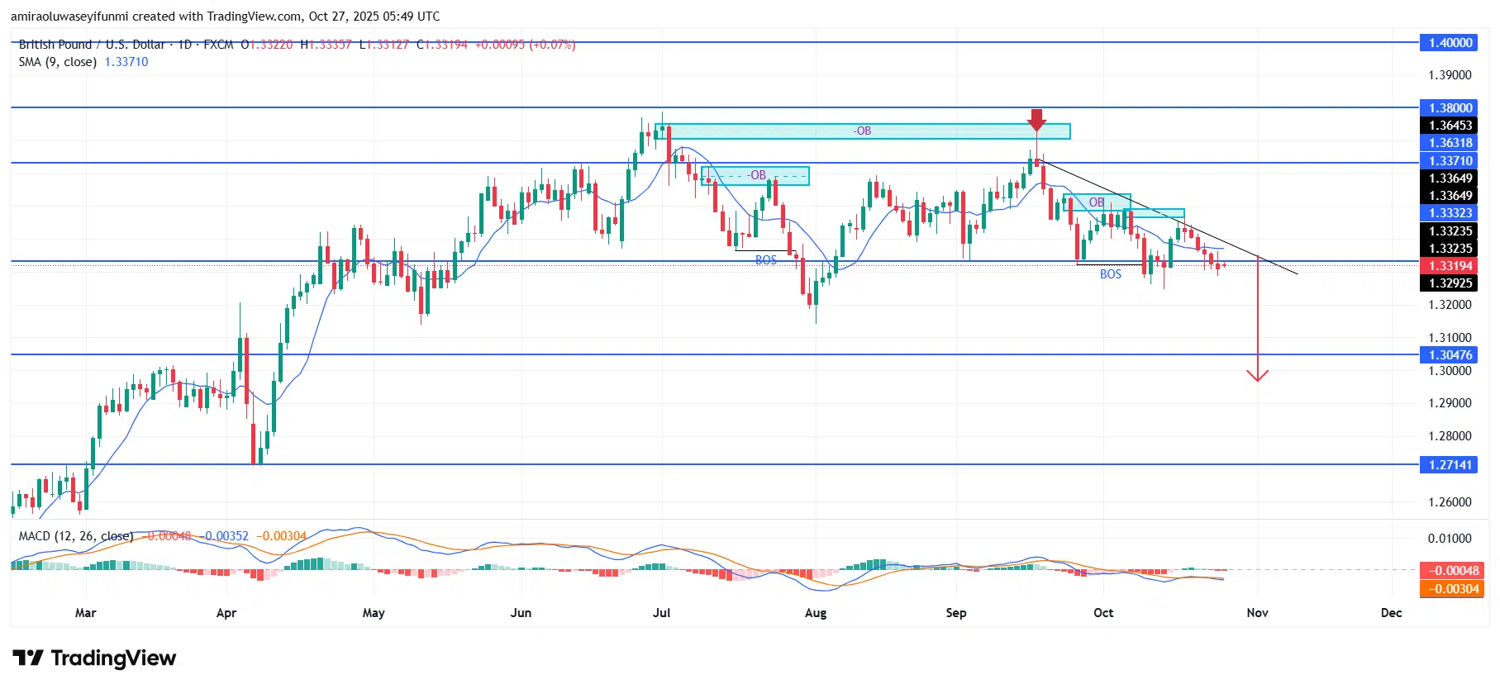
Task: Click the red projection arrowhead below 1.30476 line
Action: (1257, 376)
